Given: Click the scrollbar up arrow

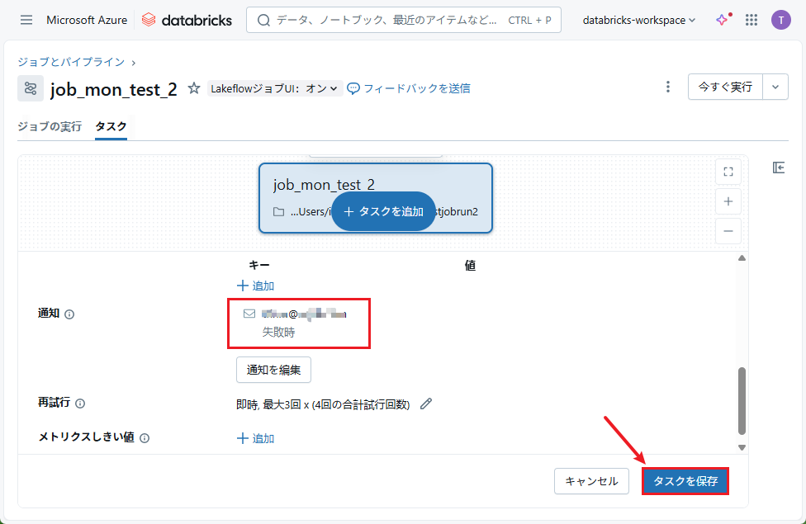Looking at the screenshot, I should (742, 258).
